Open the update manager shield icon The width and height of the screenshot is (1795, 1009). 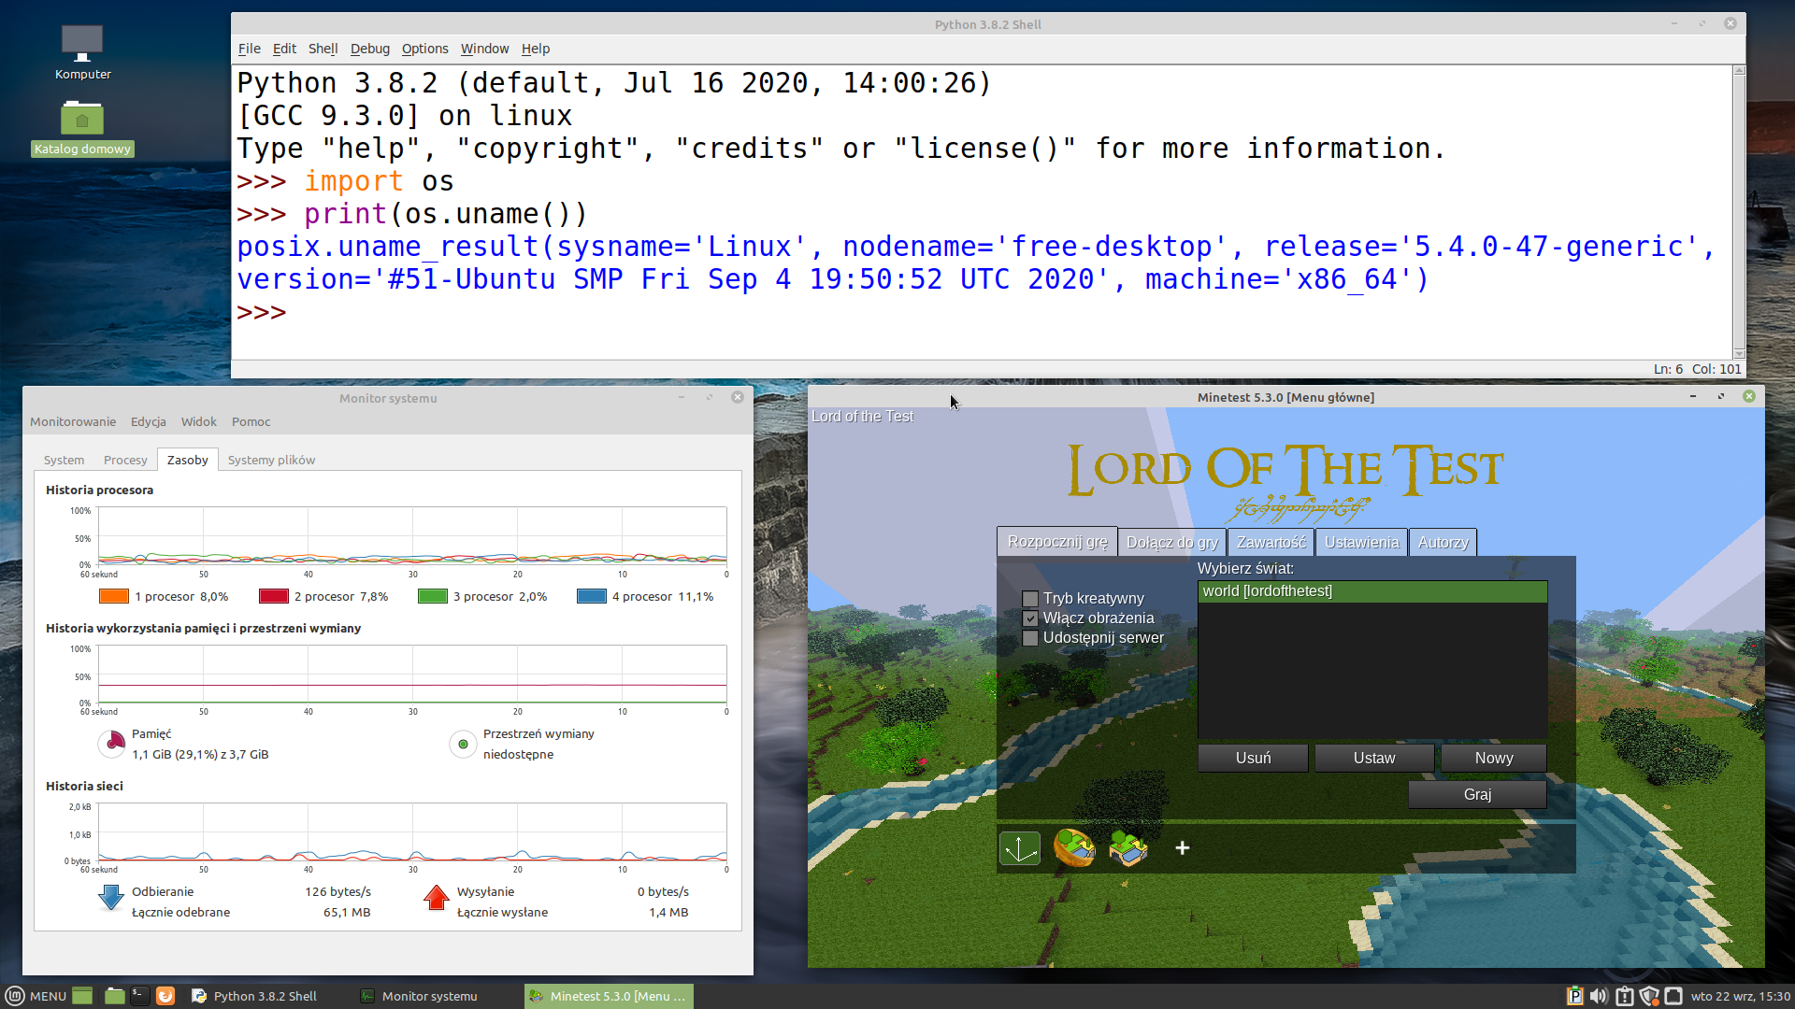[1649, 996]
